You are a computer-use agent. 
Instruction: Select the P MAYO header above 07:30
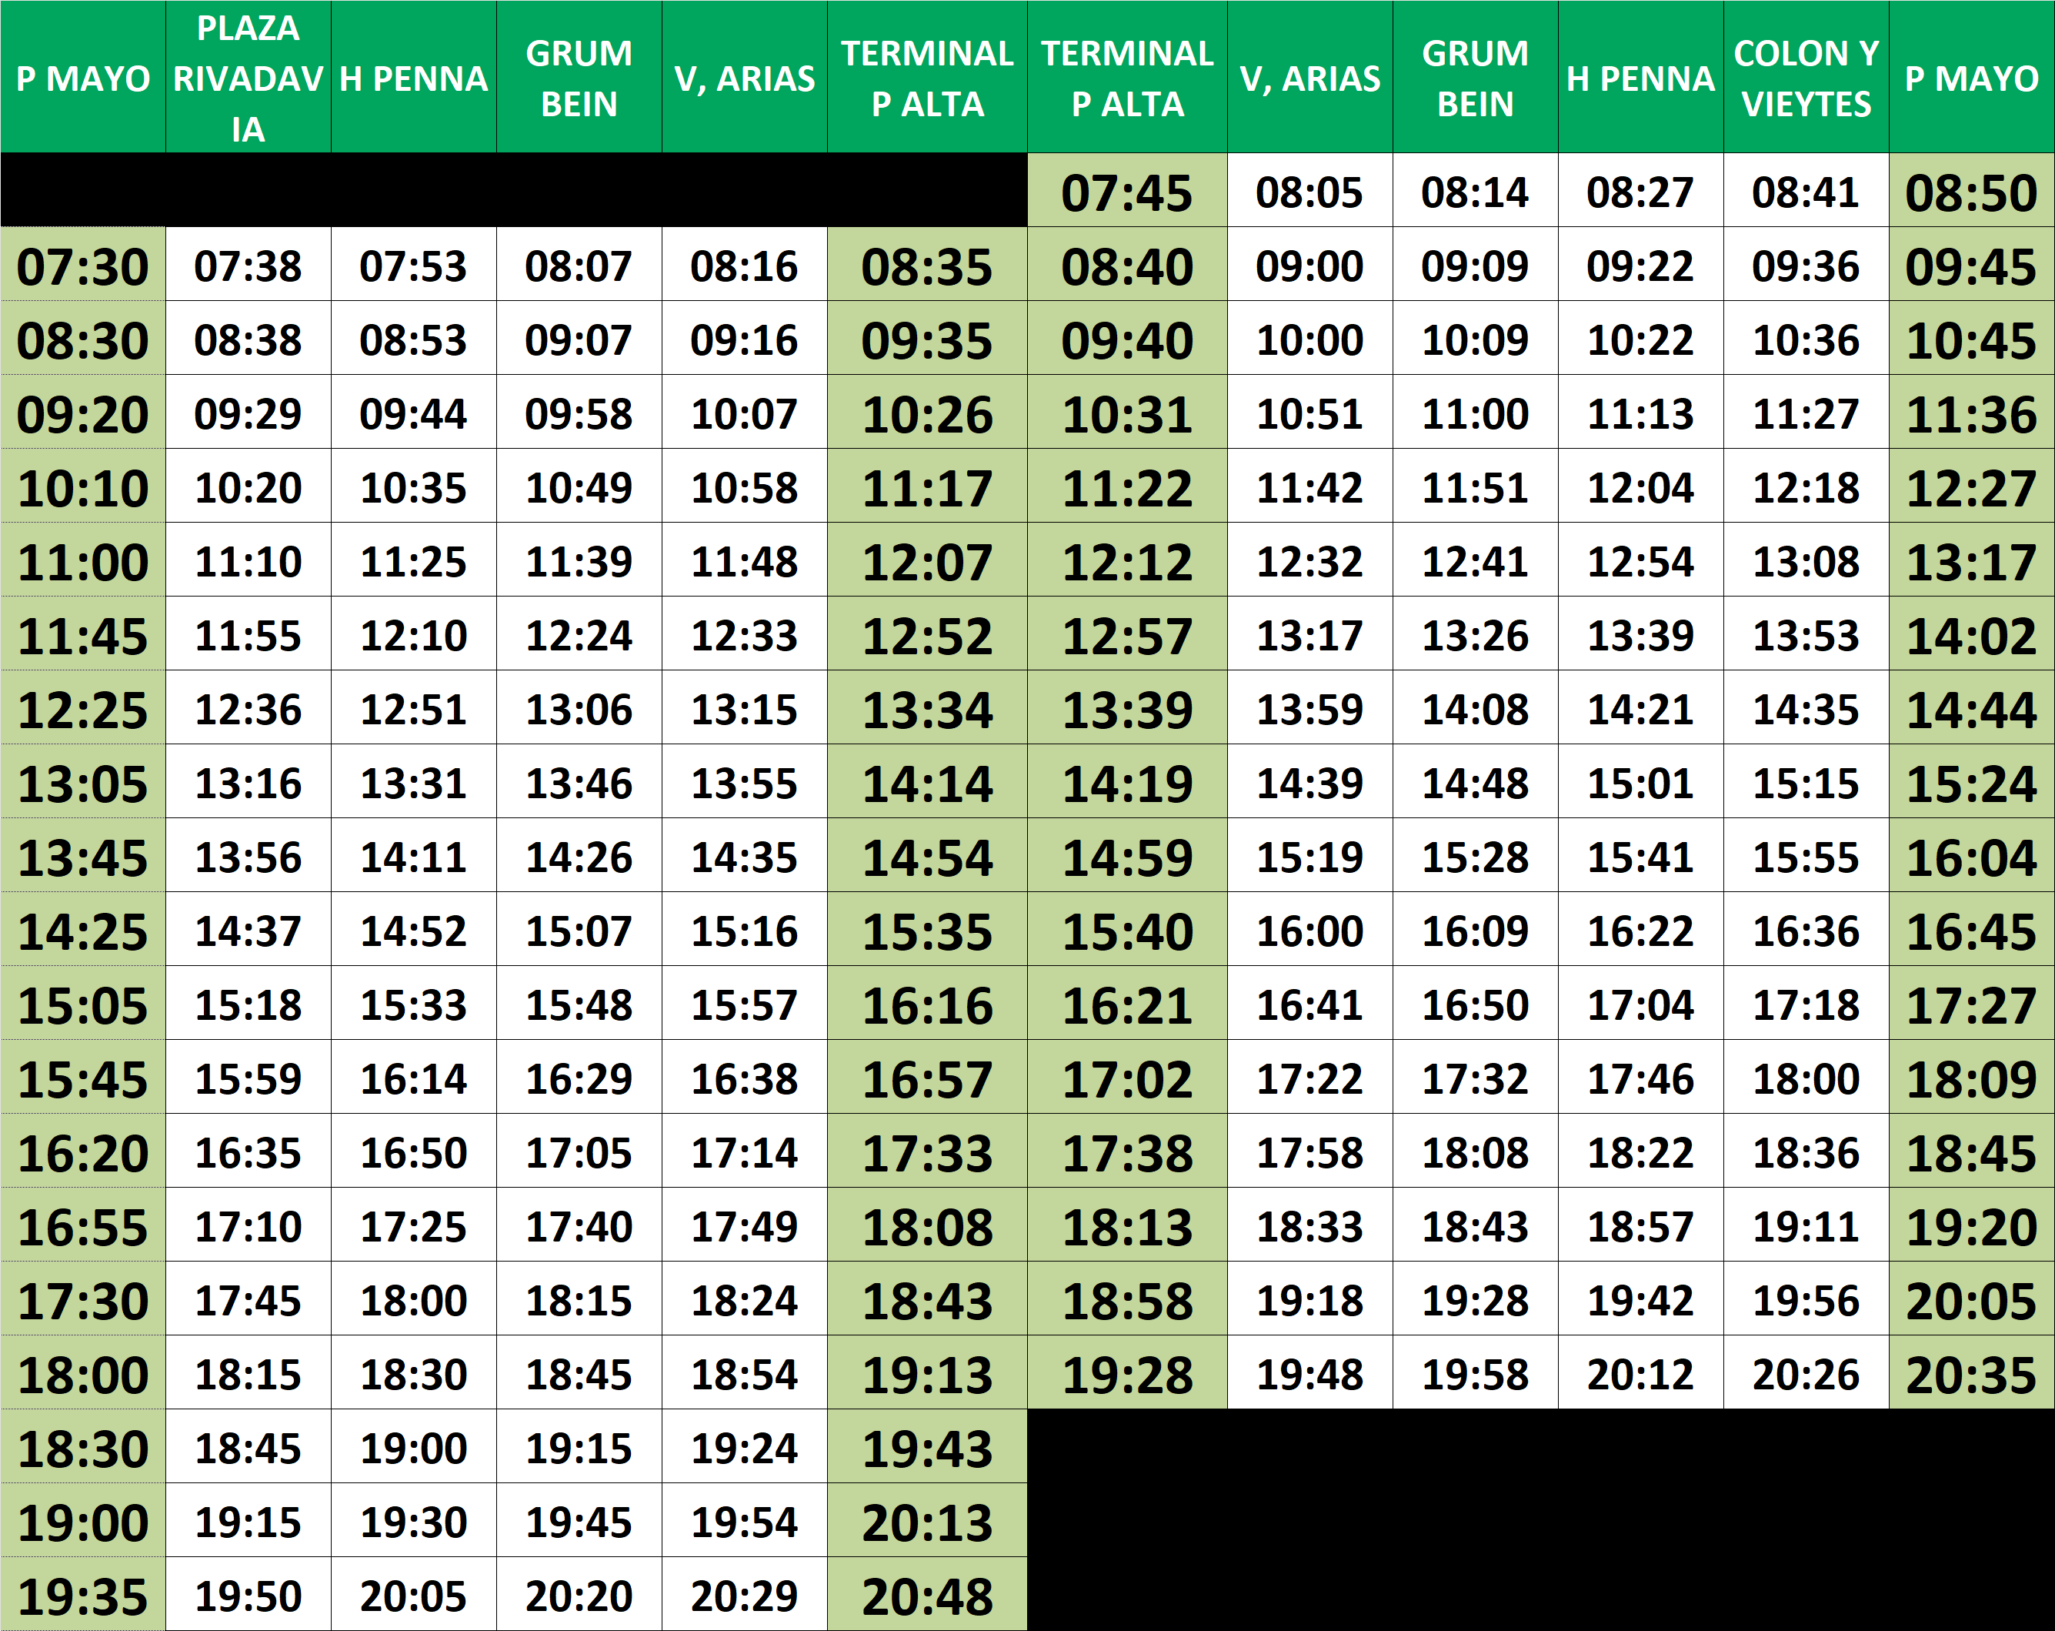pyautogui.click(x=83, y=77)
